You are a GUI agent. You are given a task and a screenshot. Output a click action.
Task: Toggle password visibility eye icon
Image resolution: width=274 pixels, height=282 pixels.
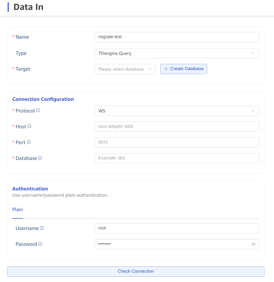(253, 244)
